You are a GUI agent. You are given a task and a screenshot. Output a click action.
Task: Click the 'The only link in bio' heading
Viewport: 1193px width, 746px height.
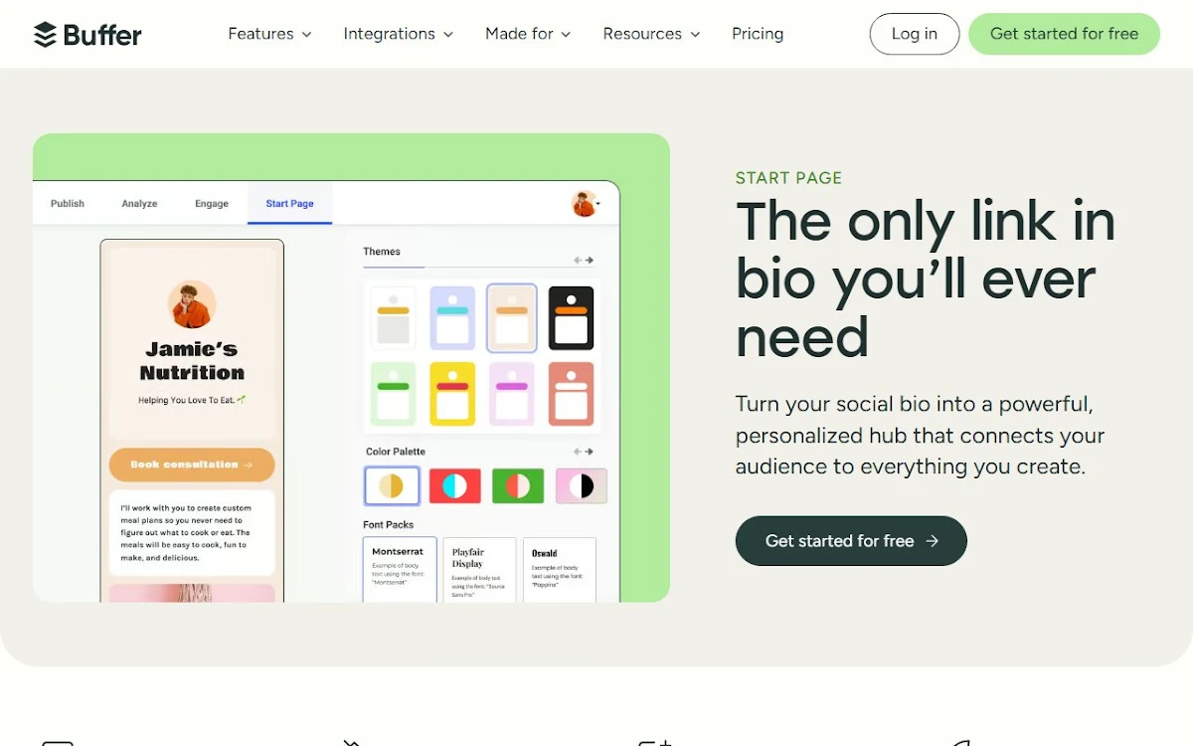[925, 279]
